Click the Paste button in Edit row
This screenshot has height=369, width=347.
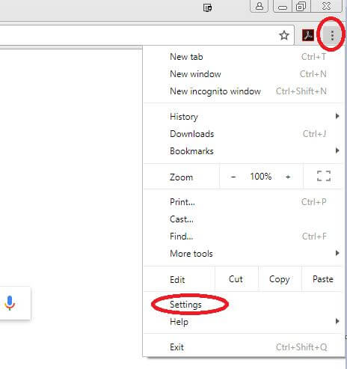point(323,279)
